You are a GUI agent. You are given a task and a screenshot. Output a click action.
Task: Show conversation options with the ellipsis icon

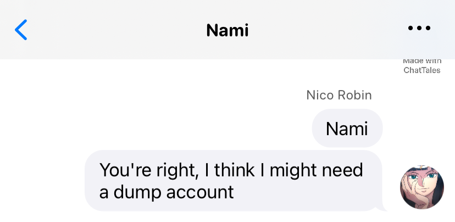click(419, 29)
